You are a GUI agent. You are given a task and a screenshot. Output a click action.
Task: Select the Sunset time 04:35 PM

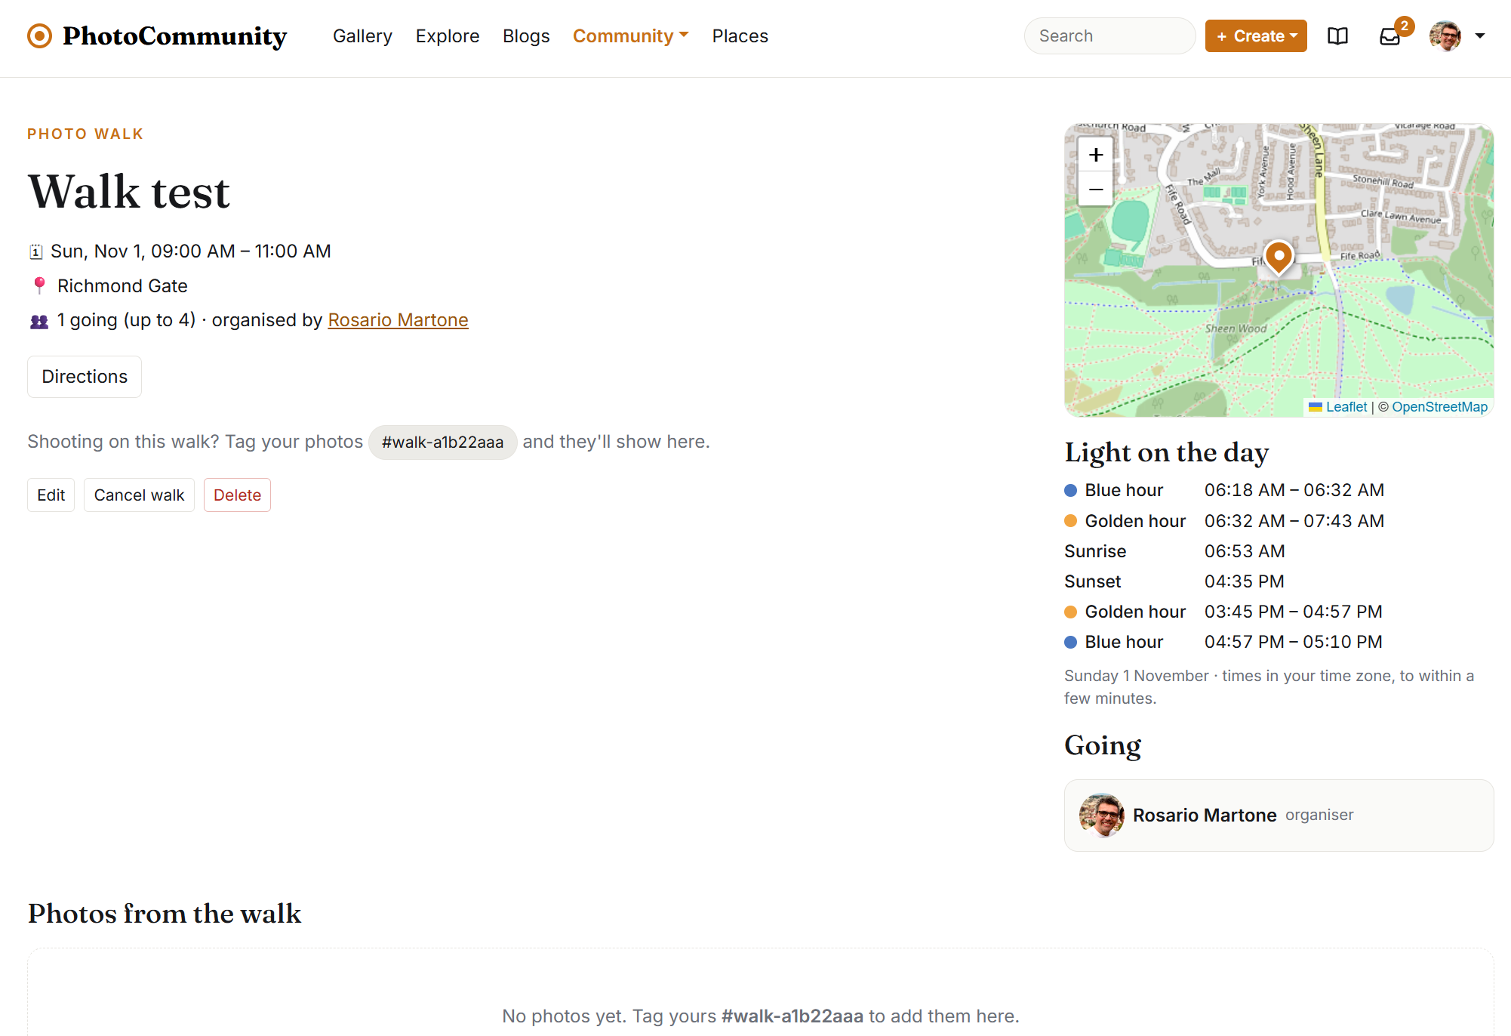[x=1245, y=581]
